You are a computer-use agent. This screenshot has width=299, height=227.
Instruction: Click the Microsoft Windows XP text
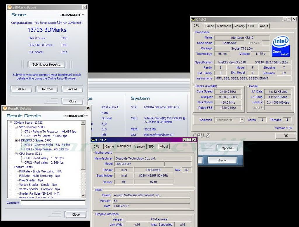pos(159,135)
